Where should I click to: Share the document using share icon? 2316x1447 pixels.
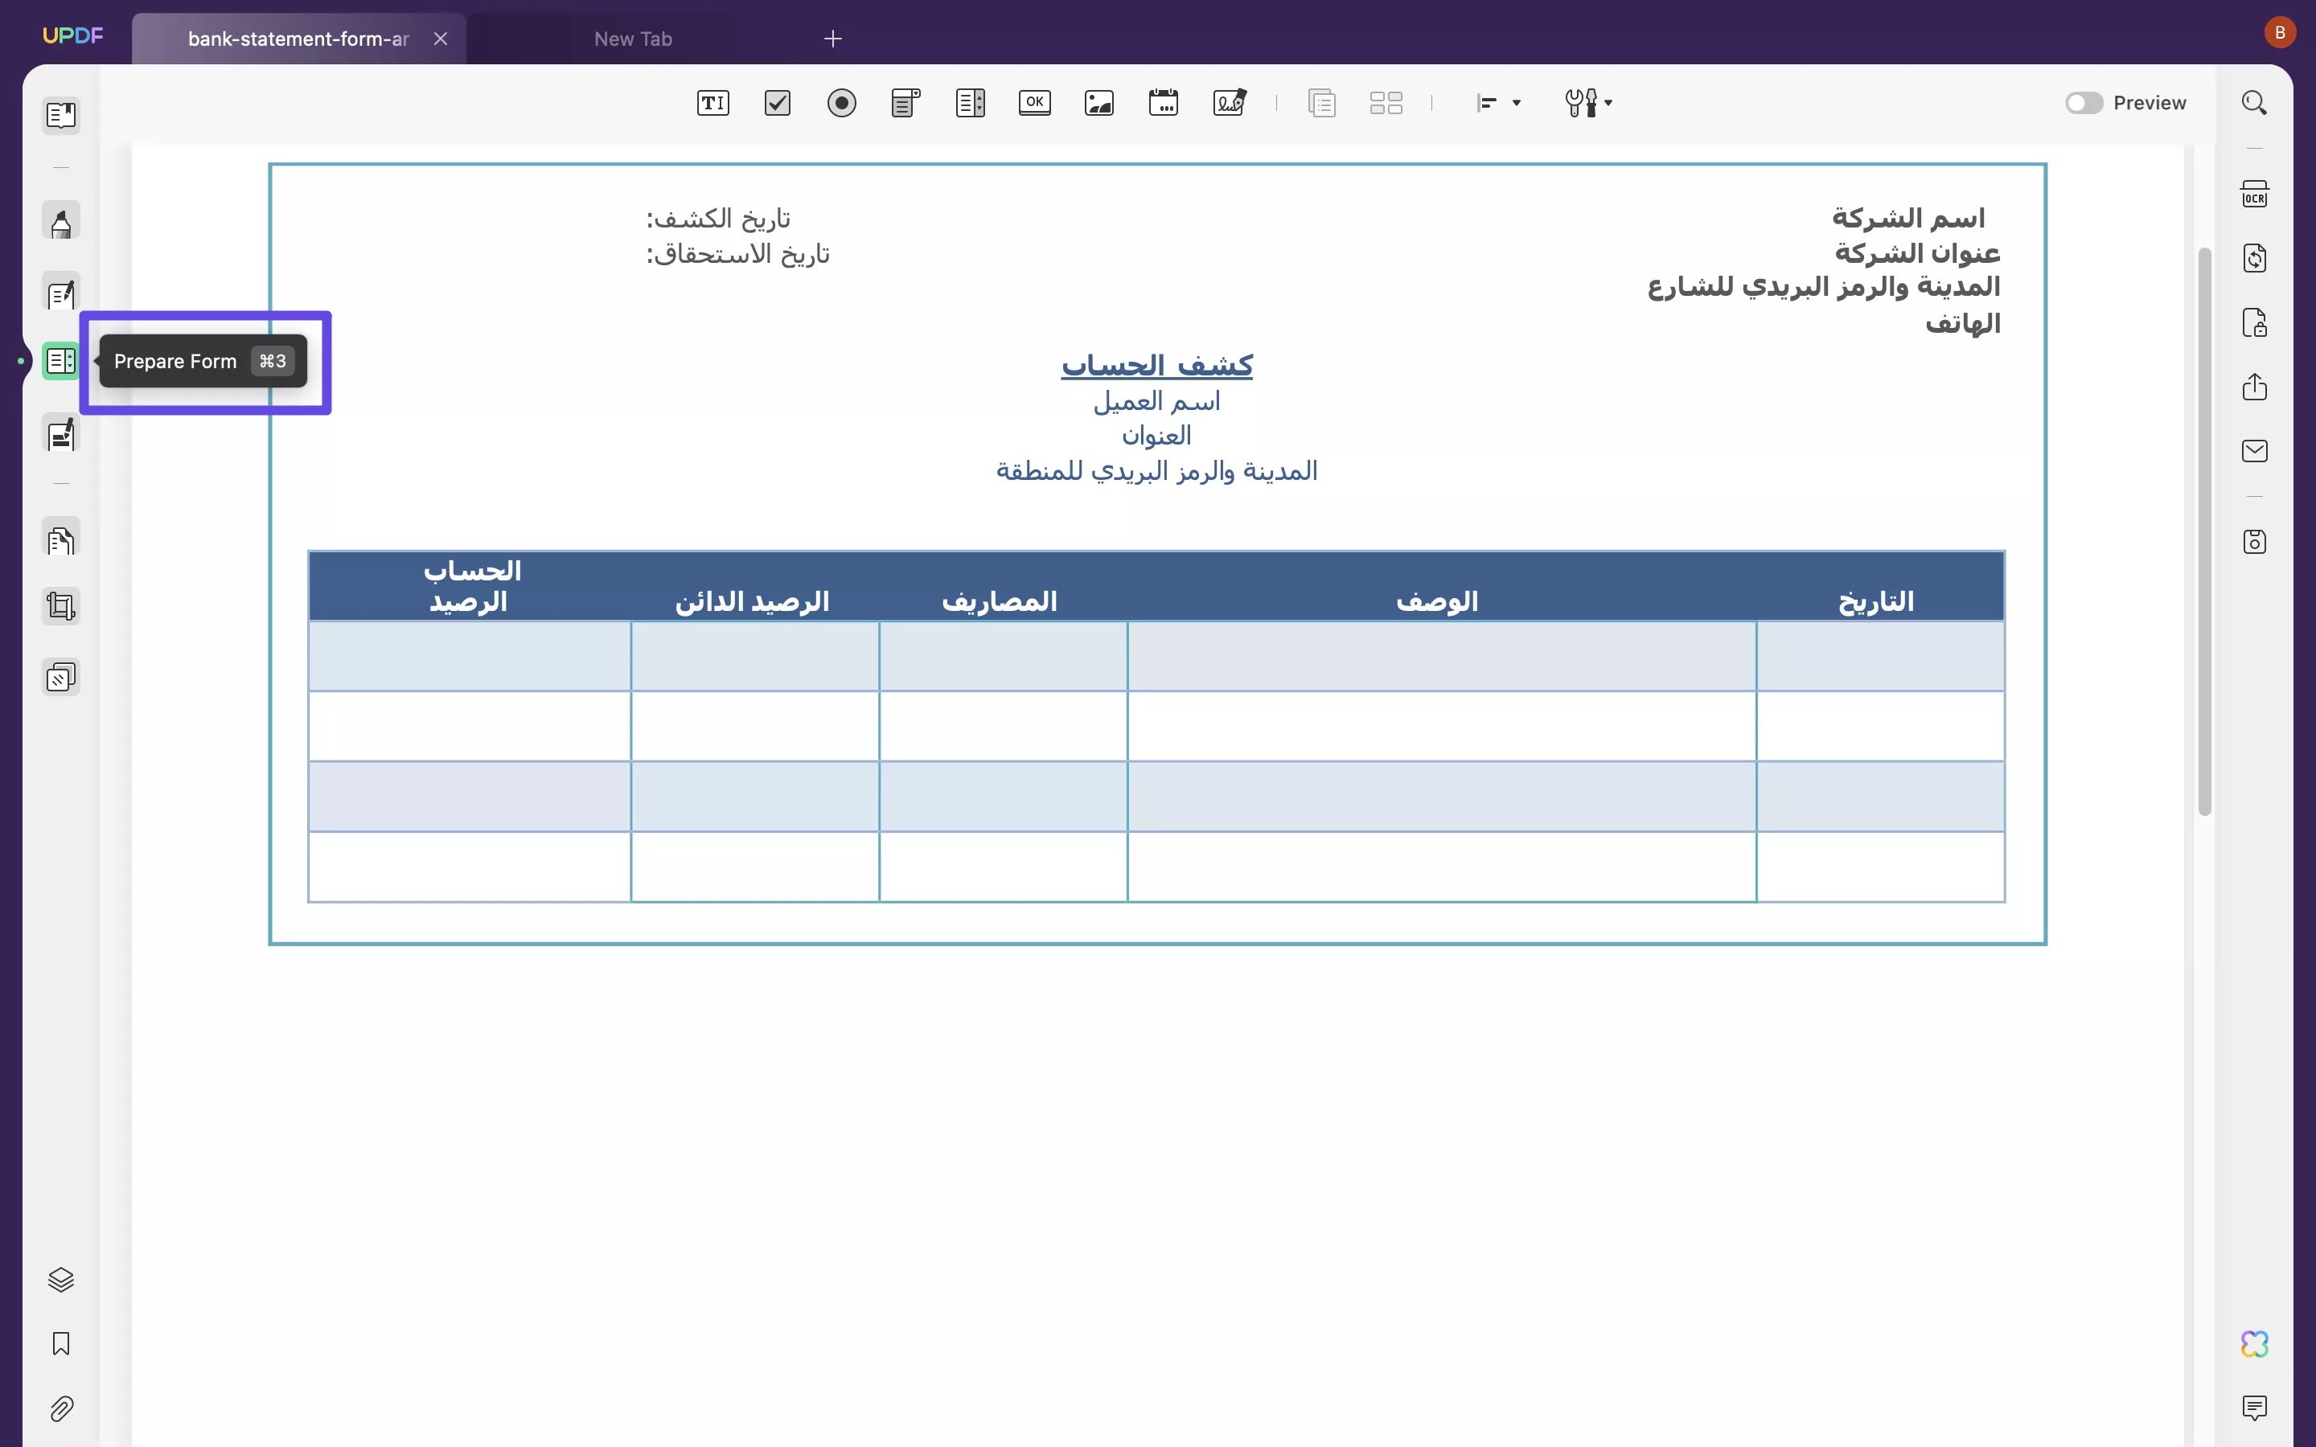[2255, 387]
